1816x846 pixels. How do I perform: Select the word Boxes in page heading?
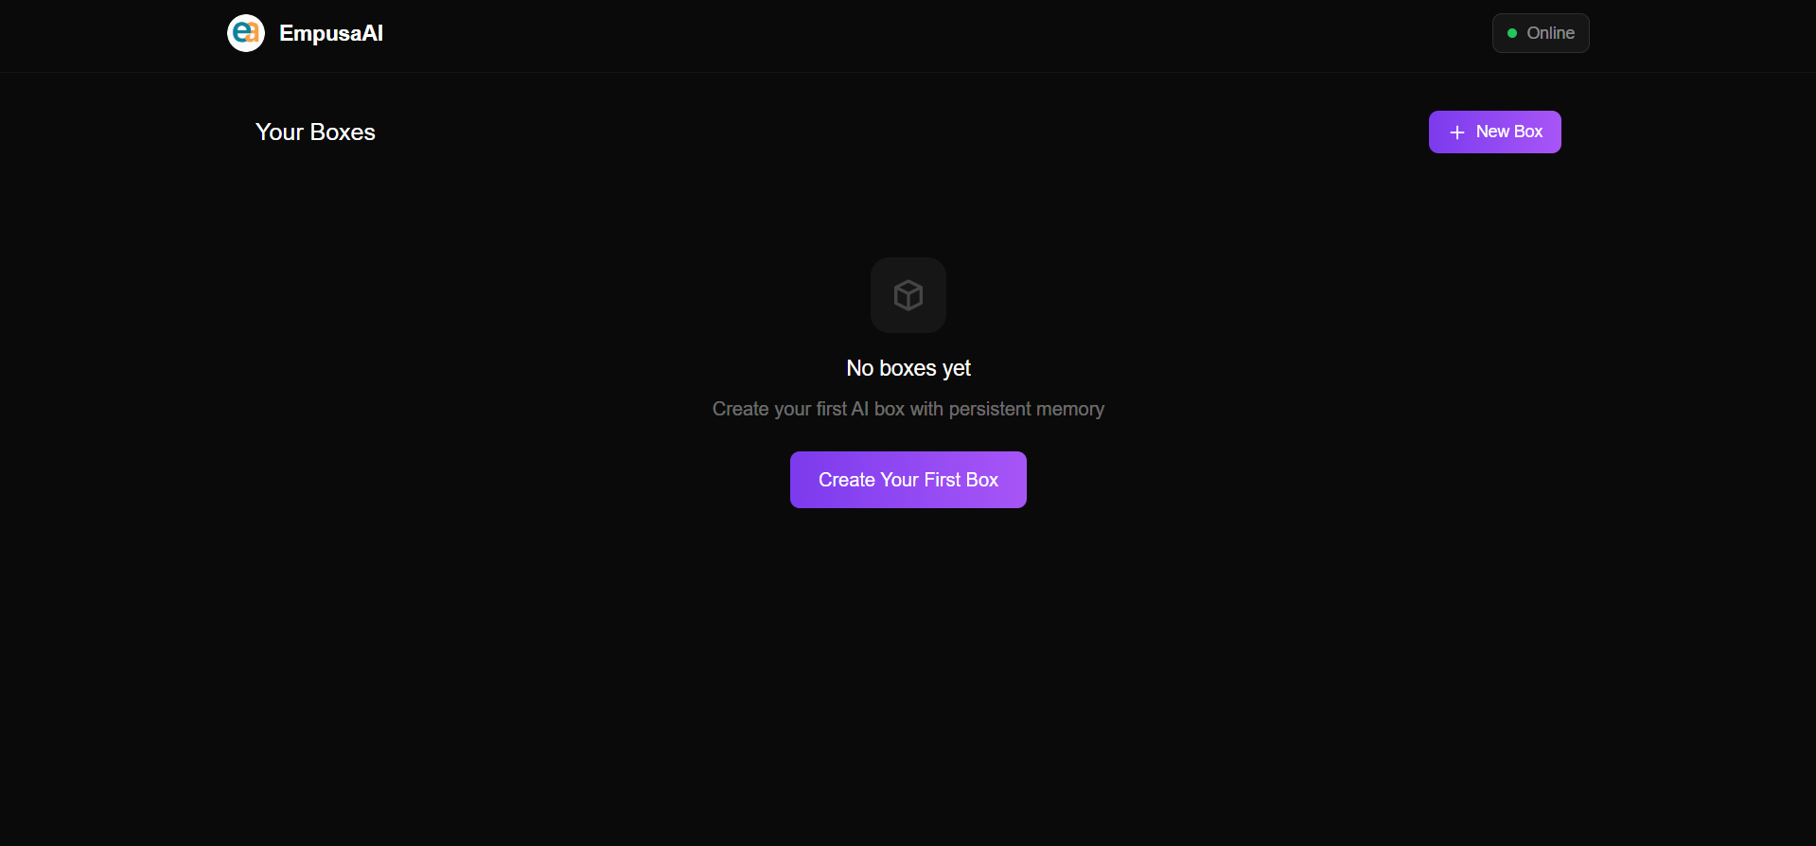(x=343, y=132)
